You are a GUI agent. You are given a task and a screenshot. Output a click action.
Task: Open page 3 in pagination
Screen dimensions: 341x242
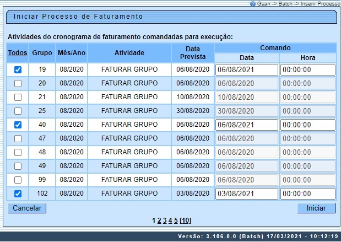click(x=165, y=221)
